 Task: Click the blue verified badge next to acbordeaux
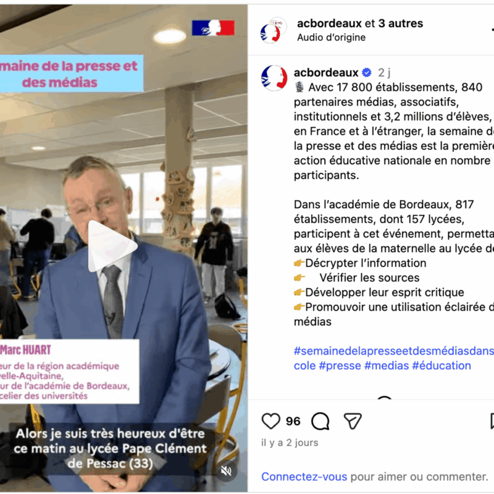coord(366,73)
